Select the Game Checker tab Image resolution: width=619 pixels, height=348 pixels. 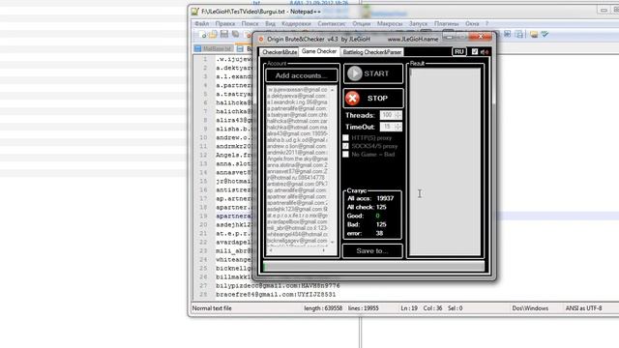(319, 51)
